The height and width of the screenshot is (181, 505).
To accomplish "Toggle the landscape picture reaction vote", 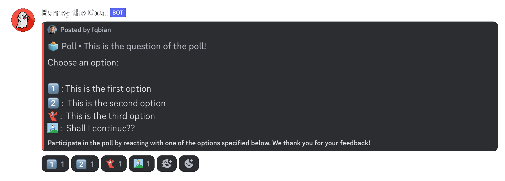I will [142, 164].
